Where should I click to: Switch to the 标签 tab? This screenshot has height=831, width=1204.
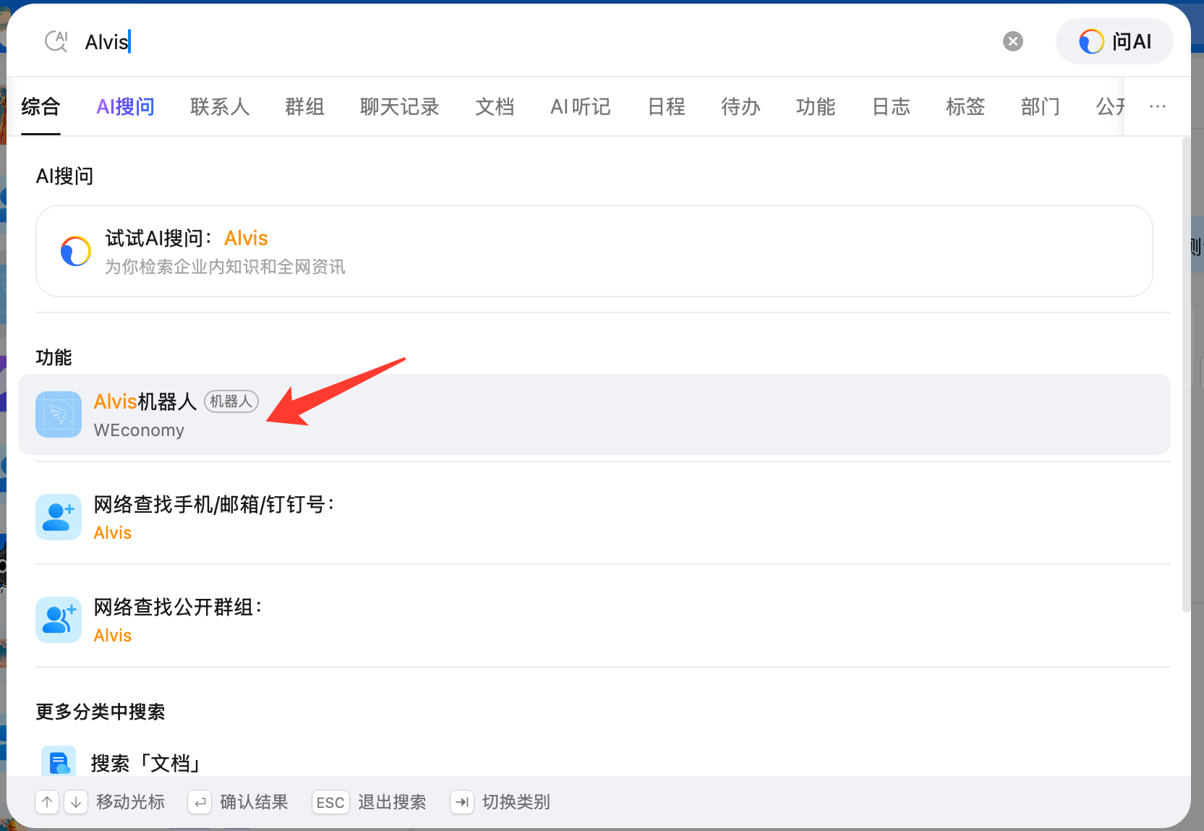[x=965, y=107]
